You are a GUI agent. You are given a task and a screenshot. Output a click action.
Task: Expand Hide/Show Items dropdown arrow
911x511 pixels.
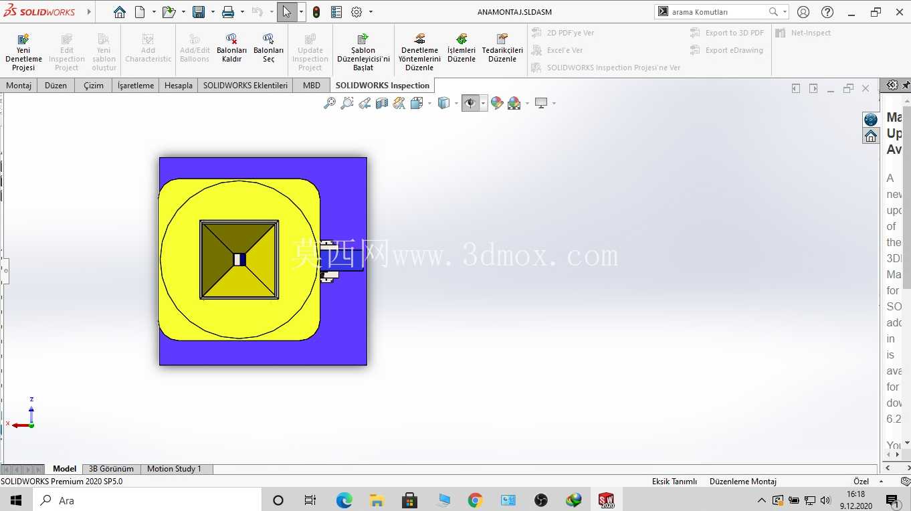[x=483, y=103]
